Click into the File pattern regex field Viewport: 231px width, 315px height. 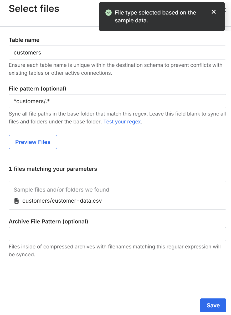point(117,101)
